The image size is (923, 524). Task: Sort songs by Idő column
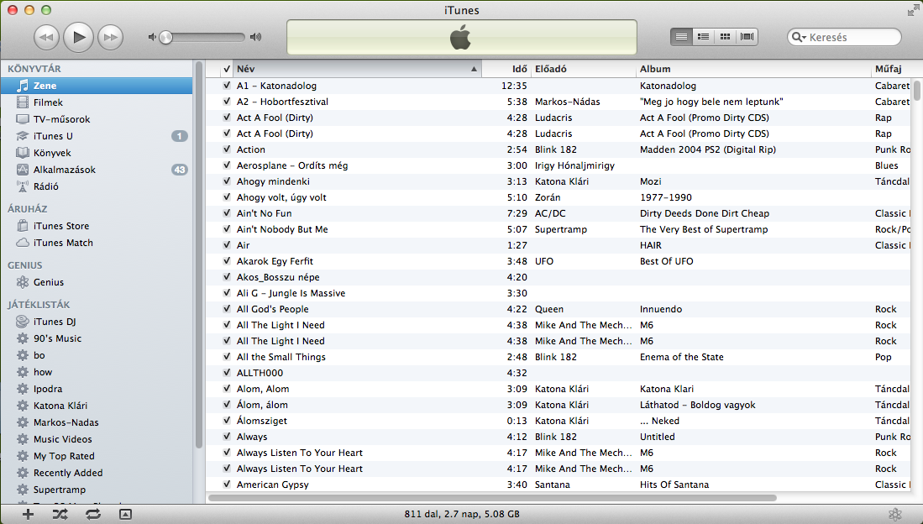coord(506,69)
